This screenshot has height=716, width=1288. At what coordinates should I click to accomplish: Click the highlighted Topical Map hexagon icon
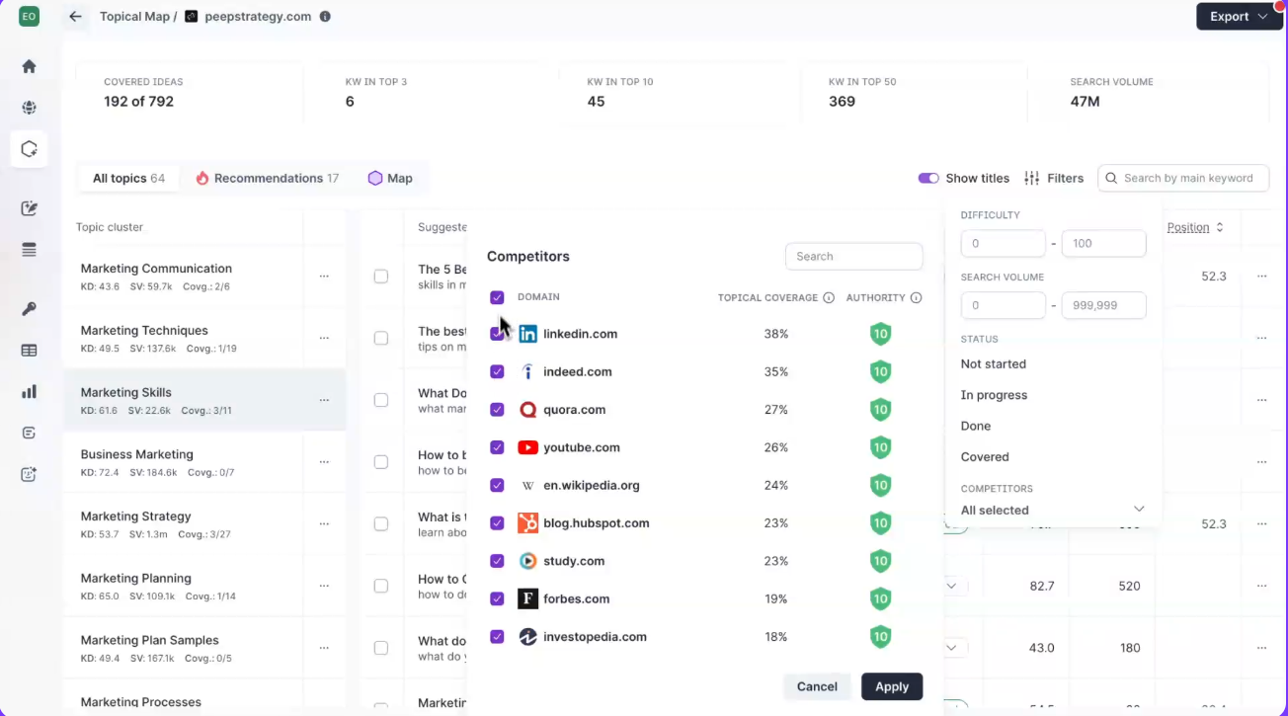[x=29, y=149]
